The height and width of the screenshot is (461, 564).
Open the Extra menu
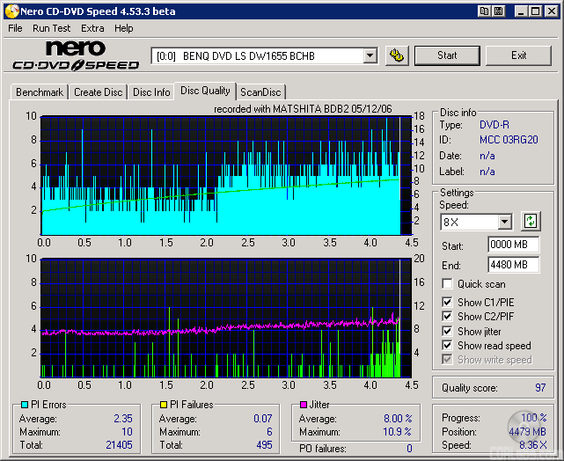point(92,28)
